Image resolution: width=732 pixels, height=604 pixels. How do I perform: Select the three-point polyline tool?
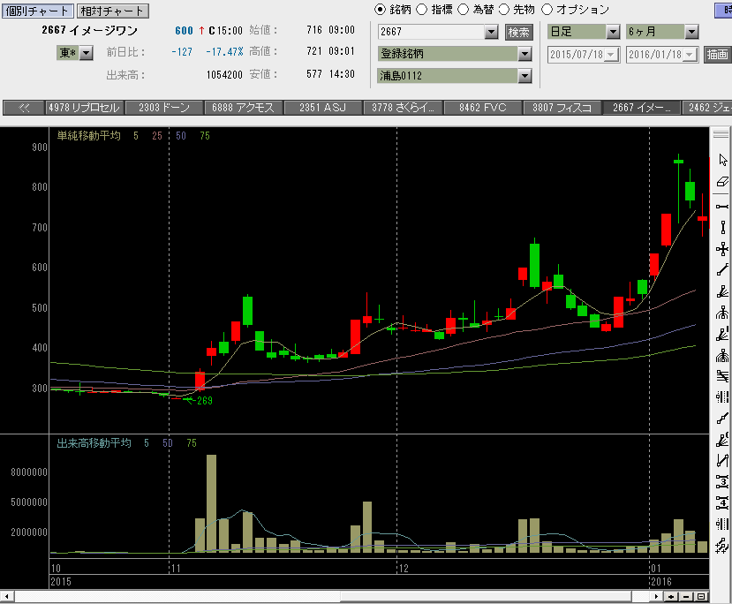(722, 419)
